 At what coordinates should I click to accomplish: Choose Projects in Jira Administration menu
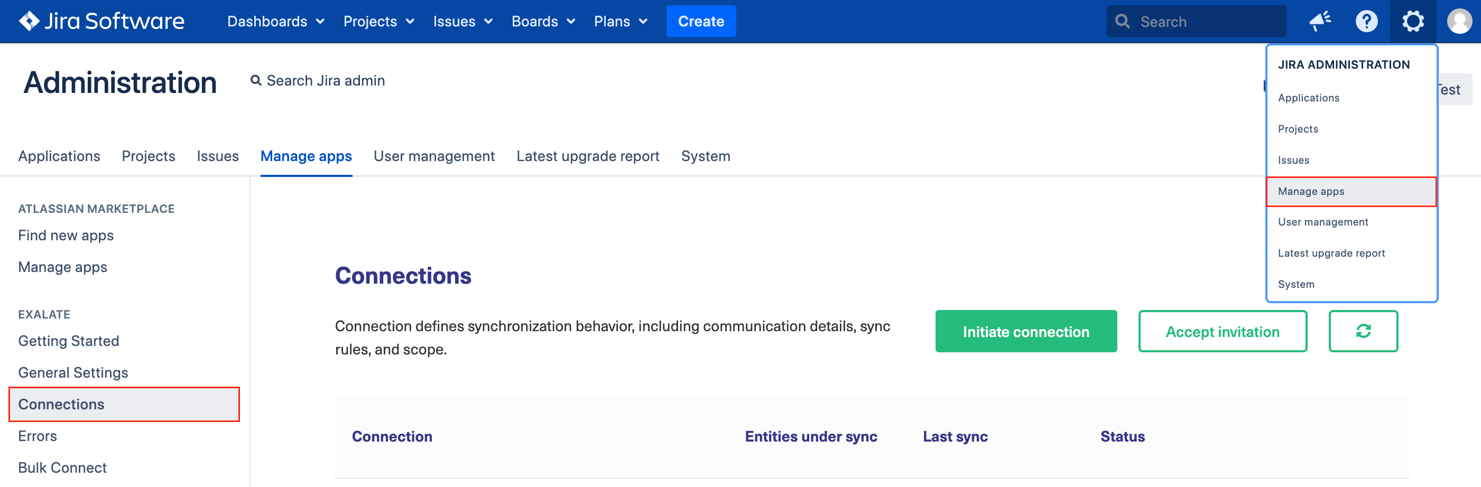(1352, 129)
